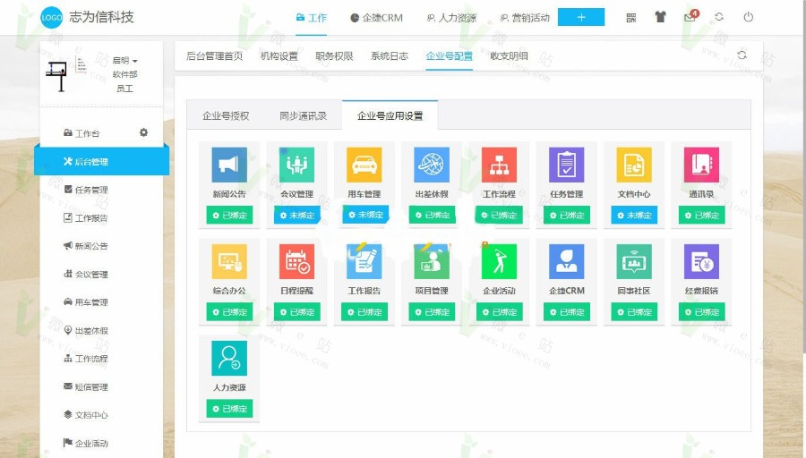The width and height of the screenshot is (806, 458).
Task: Open the 通讯录 app icon
Action: [x=701, y=165]
